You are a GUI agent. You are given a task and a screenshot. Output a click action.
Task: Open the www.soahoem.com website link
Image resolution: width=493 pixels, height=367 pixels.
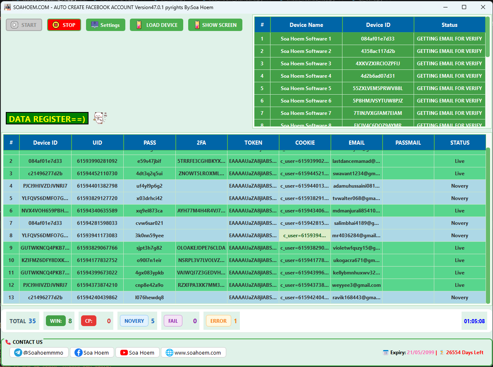pos(194,353)
